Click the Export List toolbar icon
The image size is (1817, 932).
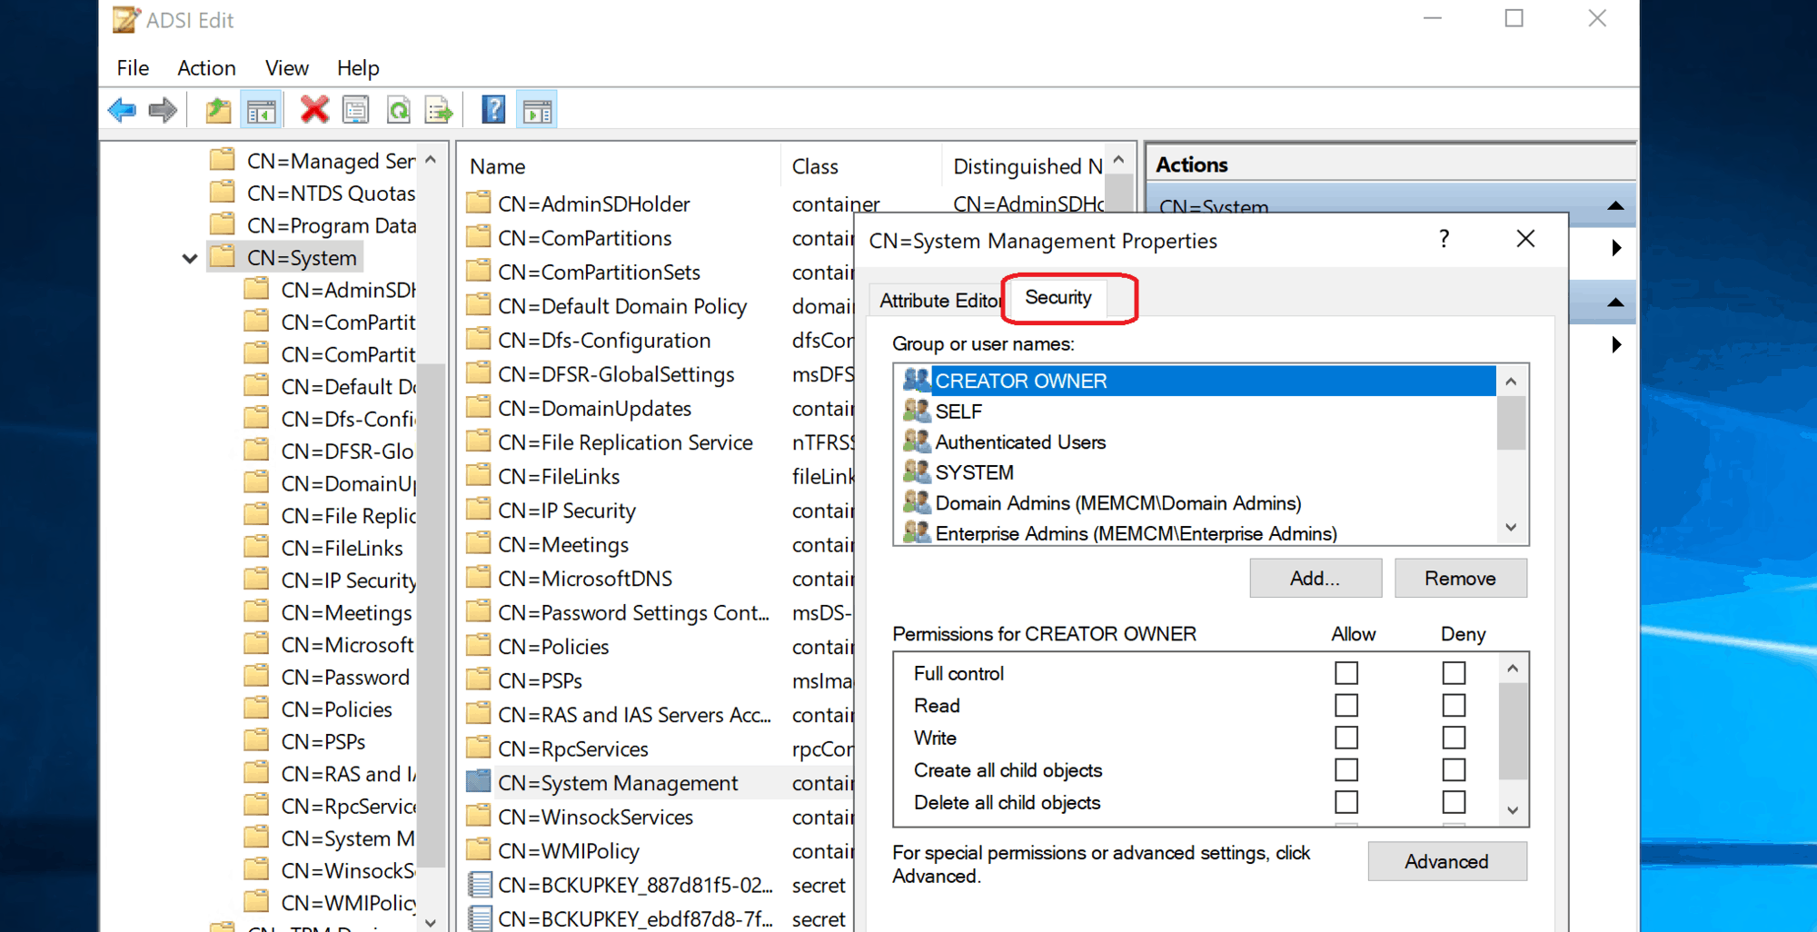pos(439,109)
